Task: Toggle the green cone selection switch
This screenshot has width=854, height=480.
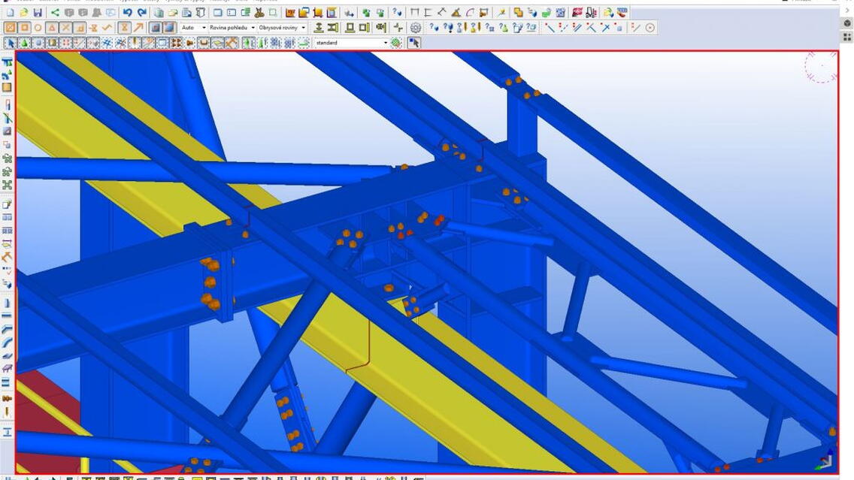Action: [x=25, y=43]
